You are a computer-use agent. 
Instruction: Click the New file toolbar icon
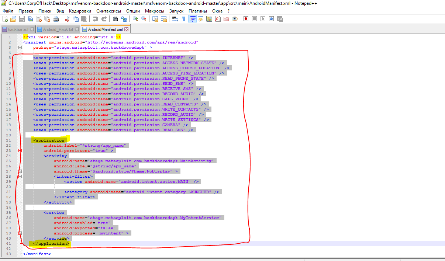click(x=5, y=19)
